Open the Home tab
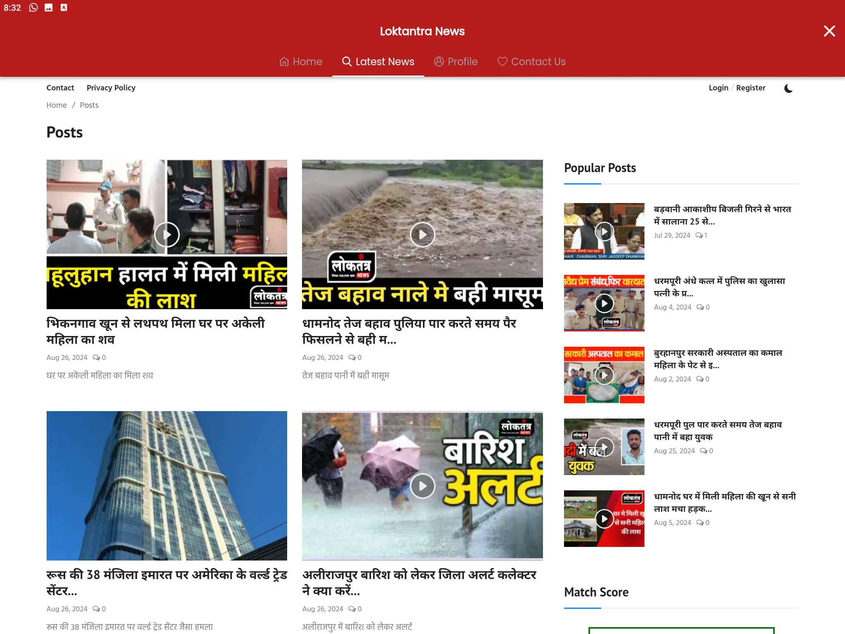Image resolution: width=845 pixels, height=634 pixels. pos(301,62)
